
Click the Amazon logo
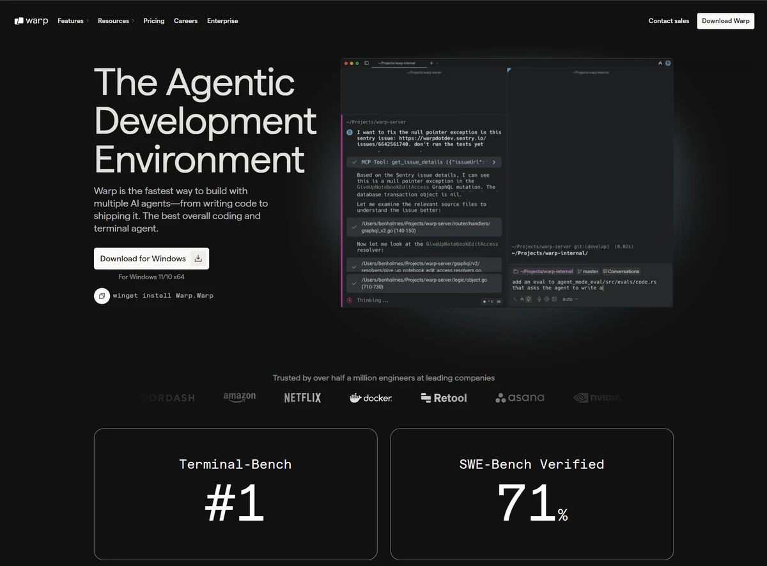[x=240, y=397]
